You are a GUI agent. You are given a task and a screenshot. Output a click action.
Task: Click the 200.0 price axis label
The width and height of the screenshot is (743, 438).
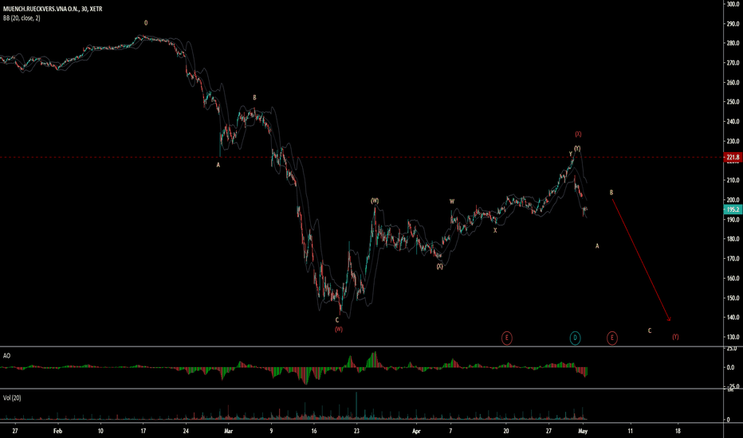733,200
